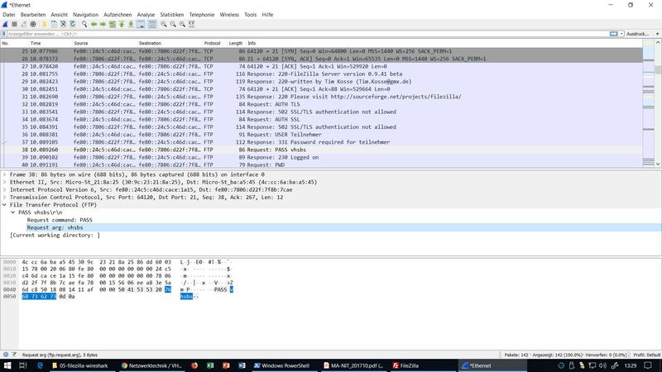Click the Ausdruck... expression button

(x=637, y=34)
